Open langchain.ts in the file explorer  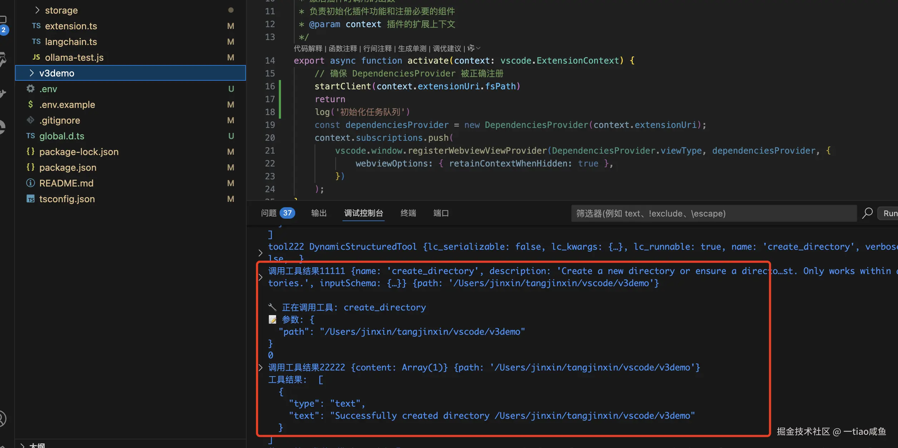point(71,42)
